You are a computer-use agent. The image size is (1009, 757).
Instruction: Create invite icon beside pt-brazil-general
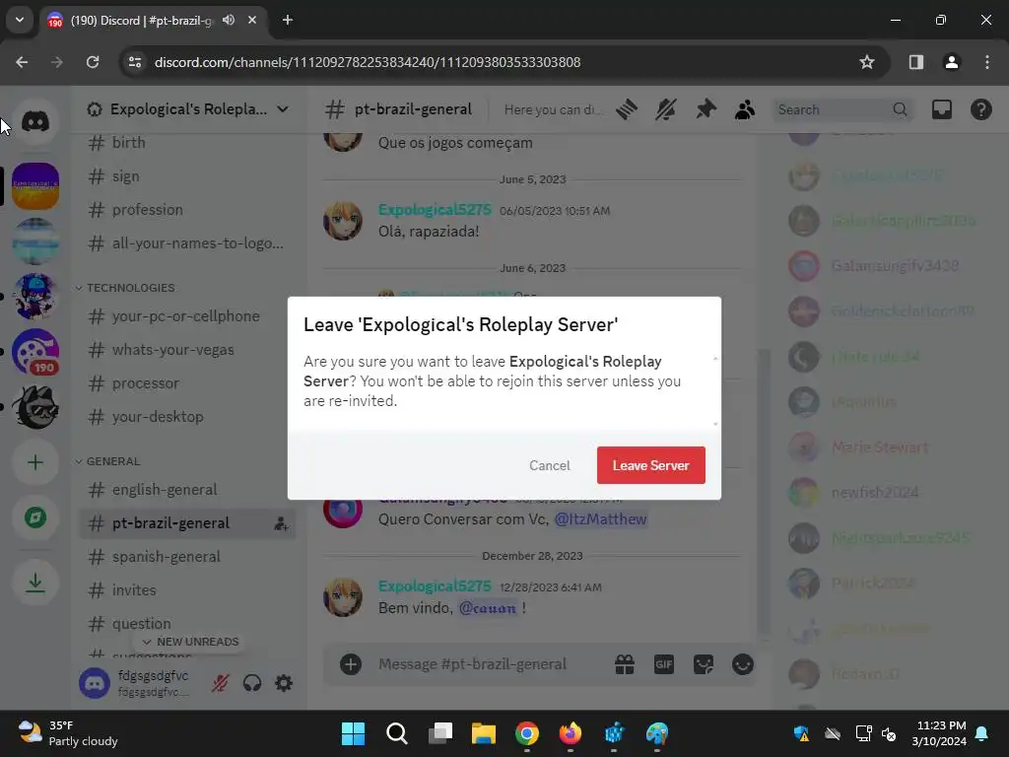[281, 523]
